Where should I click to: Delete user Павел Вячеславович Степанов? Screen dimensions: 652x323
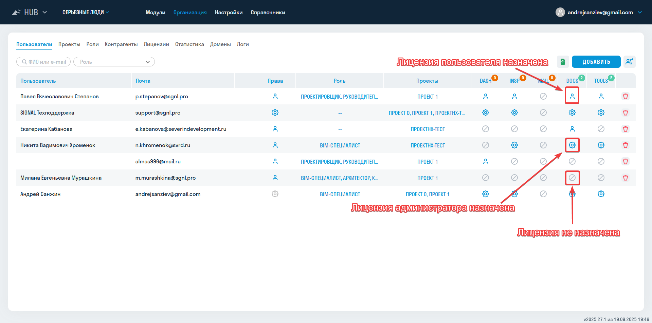625,97
